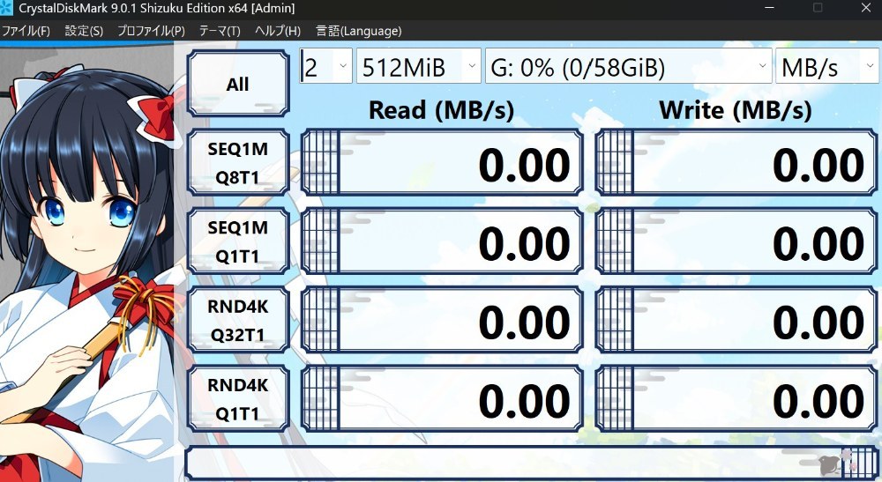This screenshot has height=482, width=882.
Task: Click the empty comment bar at the bottom
Action: coord(532,463)
